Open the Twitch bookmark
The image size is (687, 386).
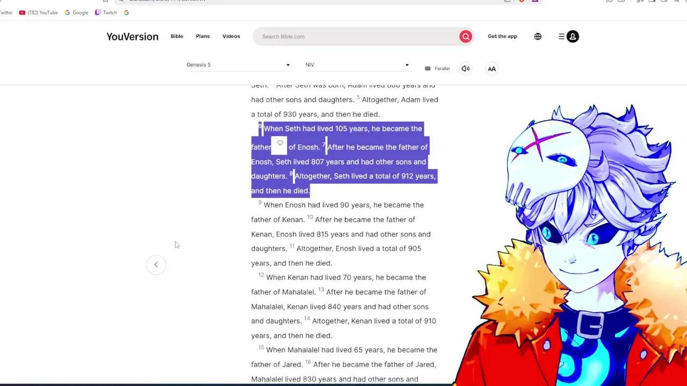[106, 12]
